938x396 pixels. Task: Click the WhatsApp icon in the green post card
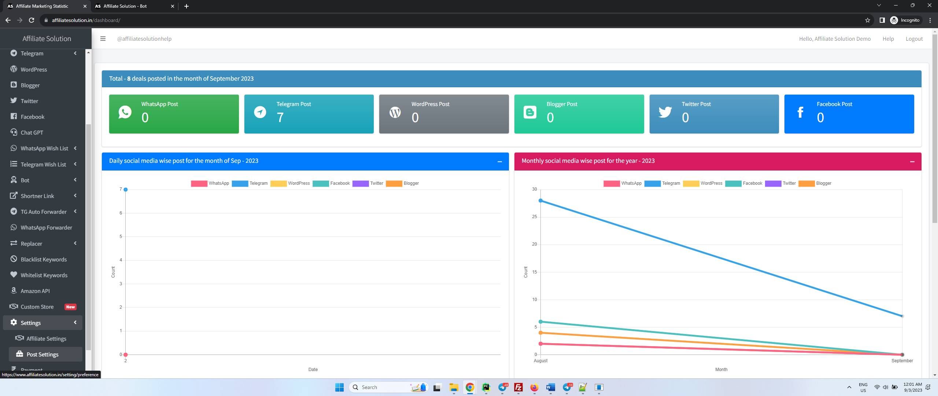(125, 112)
